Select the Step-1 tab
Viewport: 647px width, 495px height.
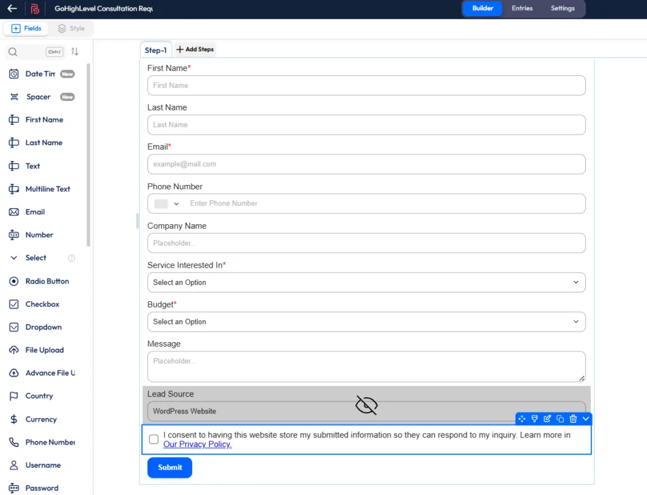tap(156, 51)
